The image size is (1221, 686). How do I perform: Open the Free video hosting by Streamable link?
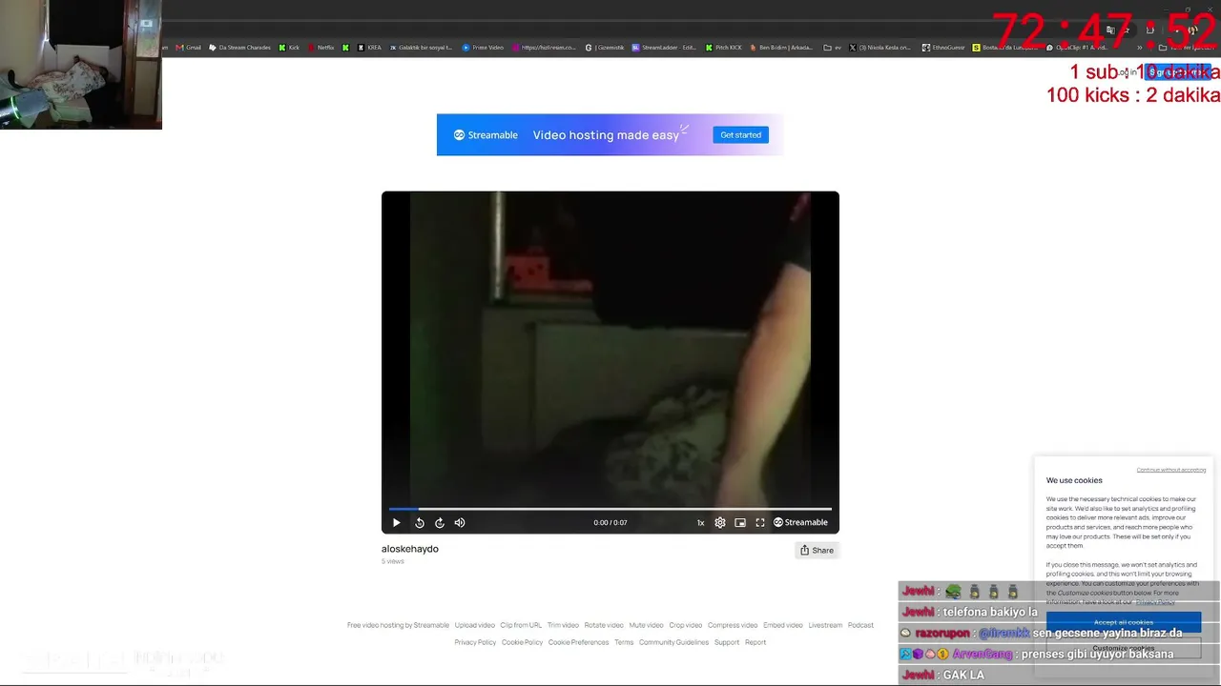point(398,625)
